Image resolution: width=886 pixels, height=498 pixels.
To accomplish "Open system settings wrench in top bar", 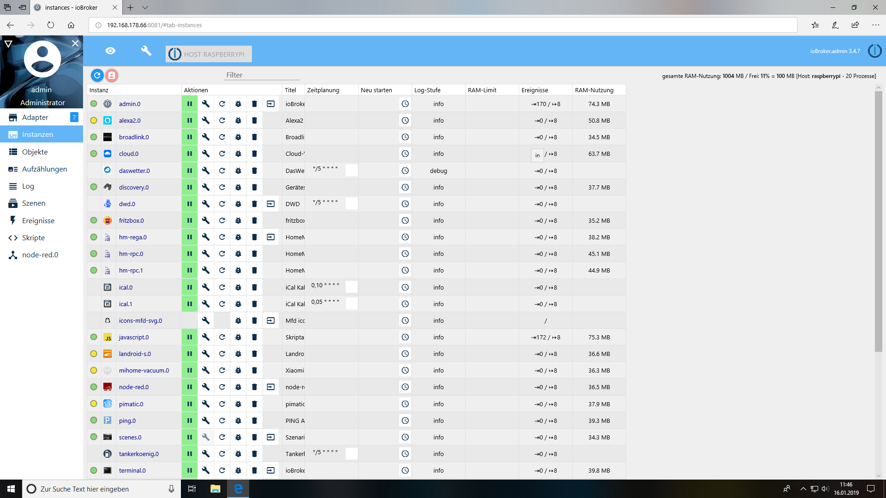I will (146, 51).
